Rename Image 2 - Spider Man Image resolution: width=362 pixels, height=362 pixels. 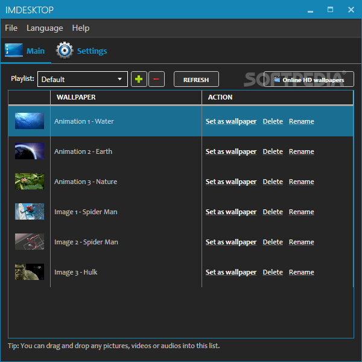(x=301, y=242)
